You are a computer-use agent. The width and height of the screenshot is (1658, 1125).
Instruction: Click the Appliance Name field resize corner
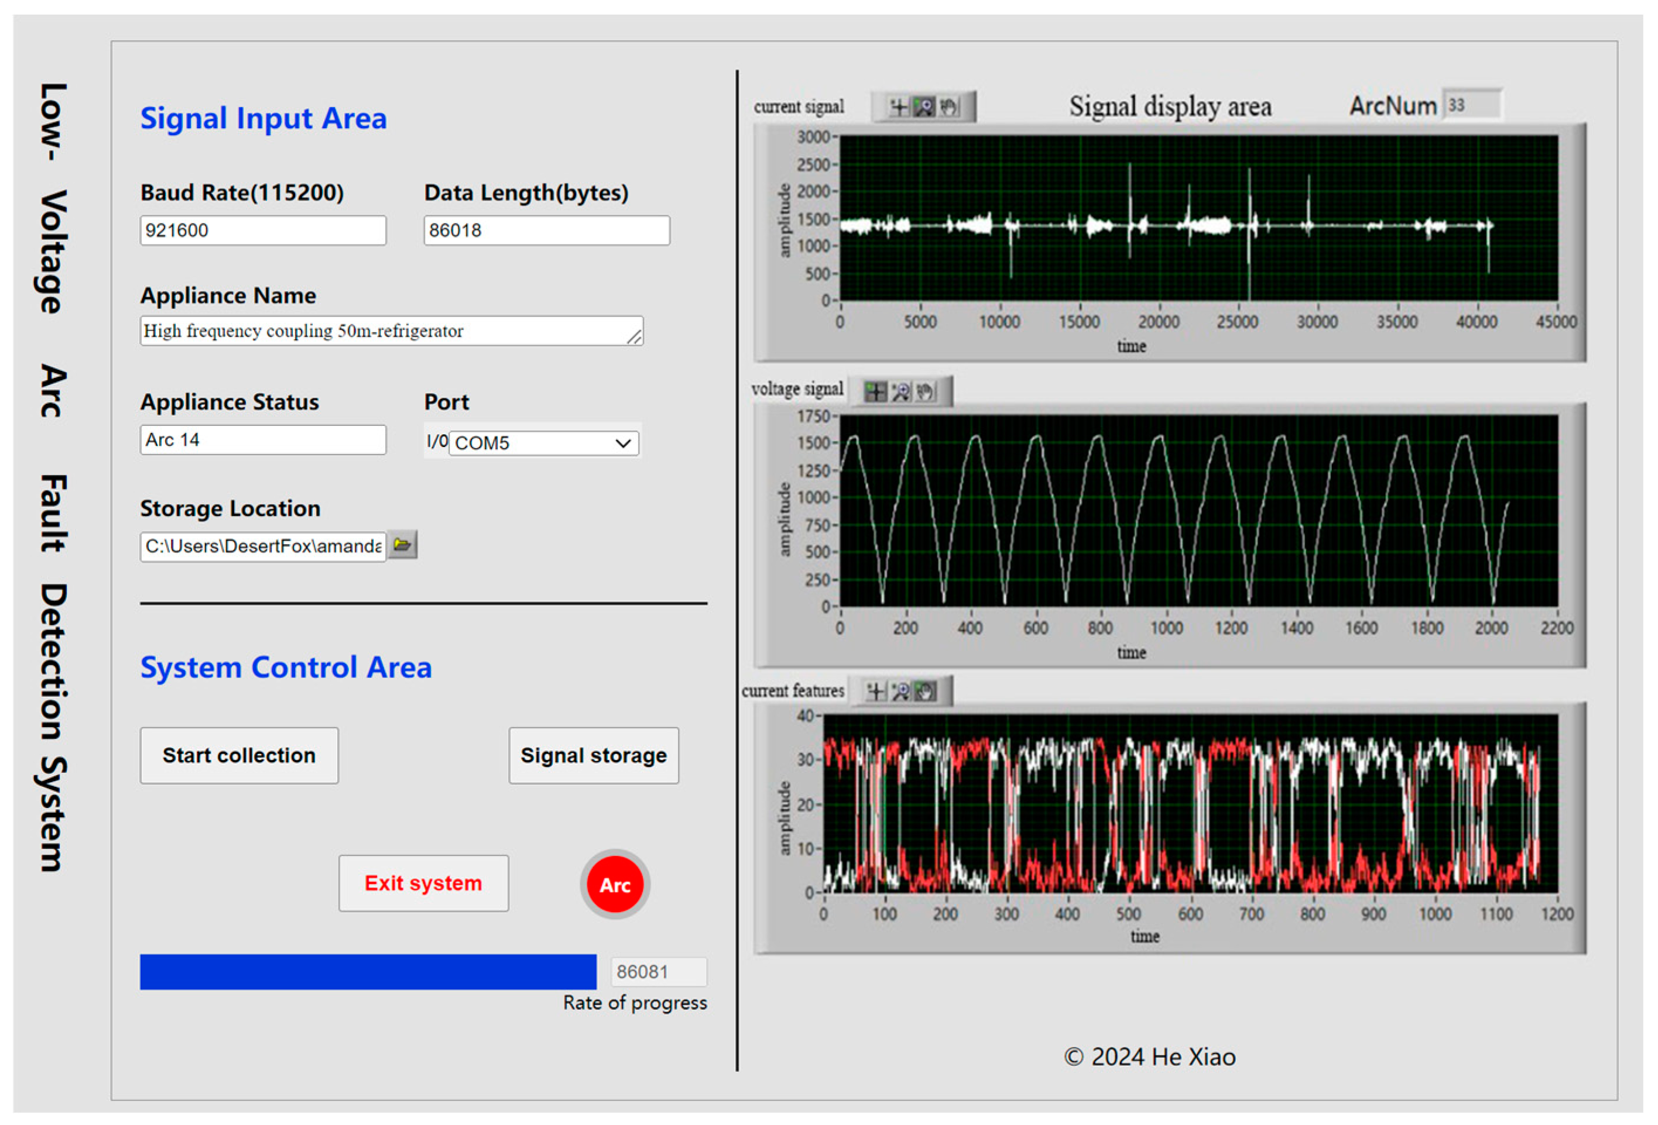coord(634,337)
